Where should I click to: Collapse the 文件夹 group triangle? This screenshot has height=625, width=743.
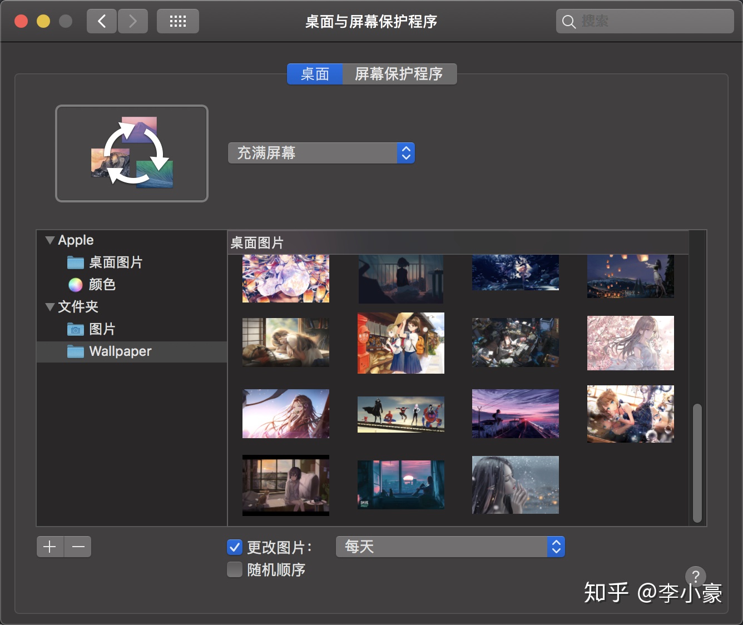click(49, 307)
